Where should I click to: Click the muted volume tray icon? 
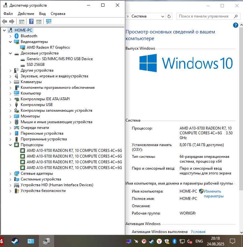coord(189,241)
